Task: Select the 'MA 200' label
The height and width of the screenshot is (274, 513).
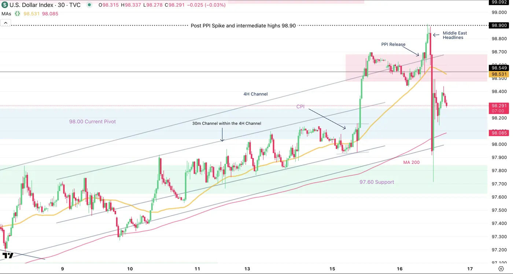Action: tap(411, 162)
